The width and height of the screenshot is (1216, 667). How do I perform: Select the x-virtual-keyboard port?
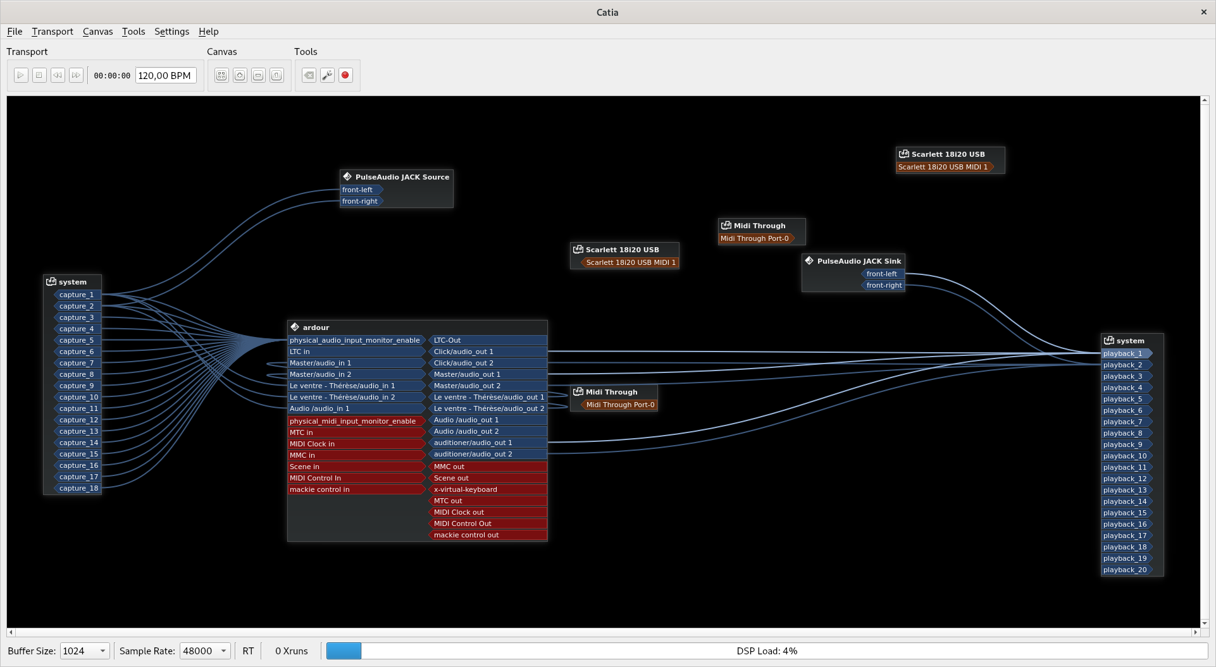(488, 489)
